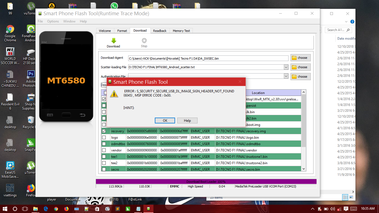Select the Shop for Supplies desktop shortcut
This screenshot has width=379, height=213.
[29, 102]
